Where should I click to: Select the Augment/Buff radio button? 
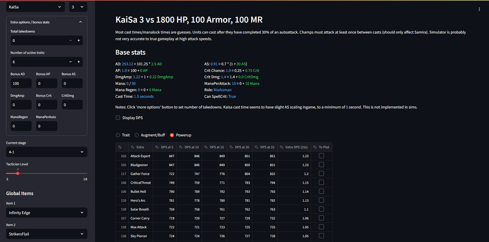tap(137, 135)
